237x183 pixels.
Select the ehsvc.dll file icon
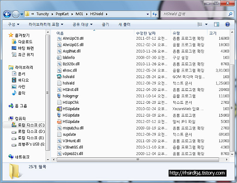point(59,70)
